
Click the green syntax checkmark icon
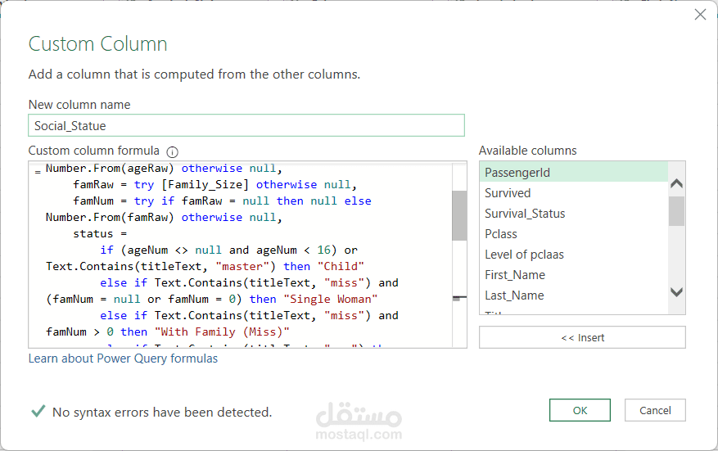pyautogui.click(x=38, y=412)
